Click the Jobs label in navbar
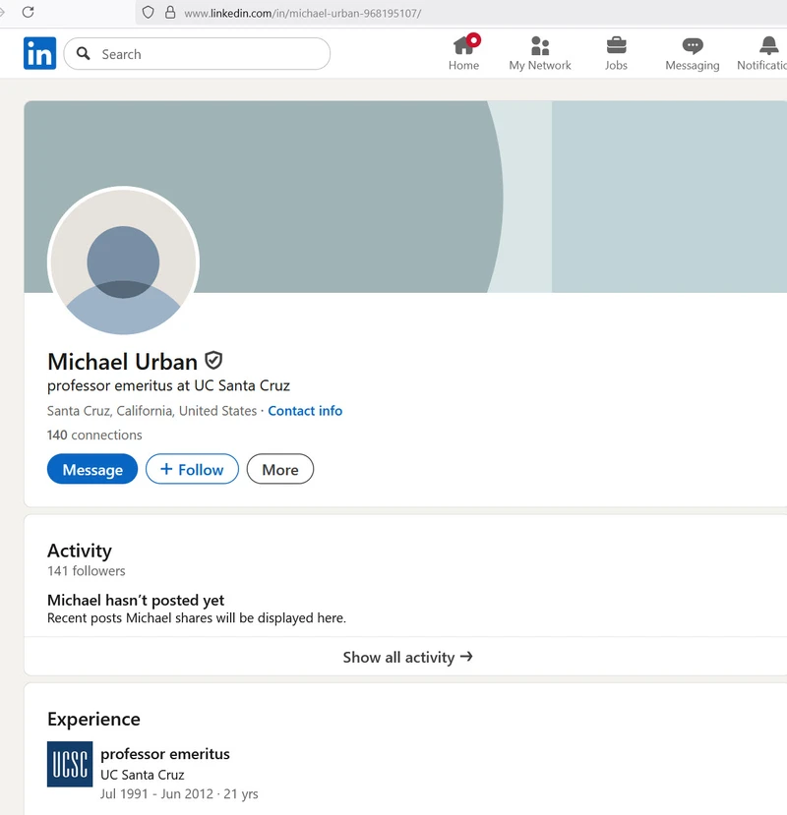Viewport: 787px width, 815px height. click(x=616, y=66)
